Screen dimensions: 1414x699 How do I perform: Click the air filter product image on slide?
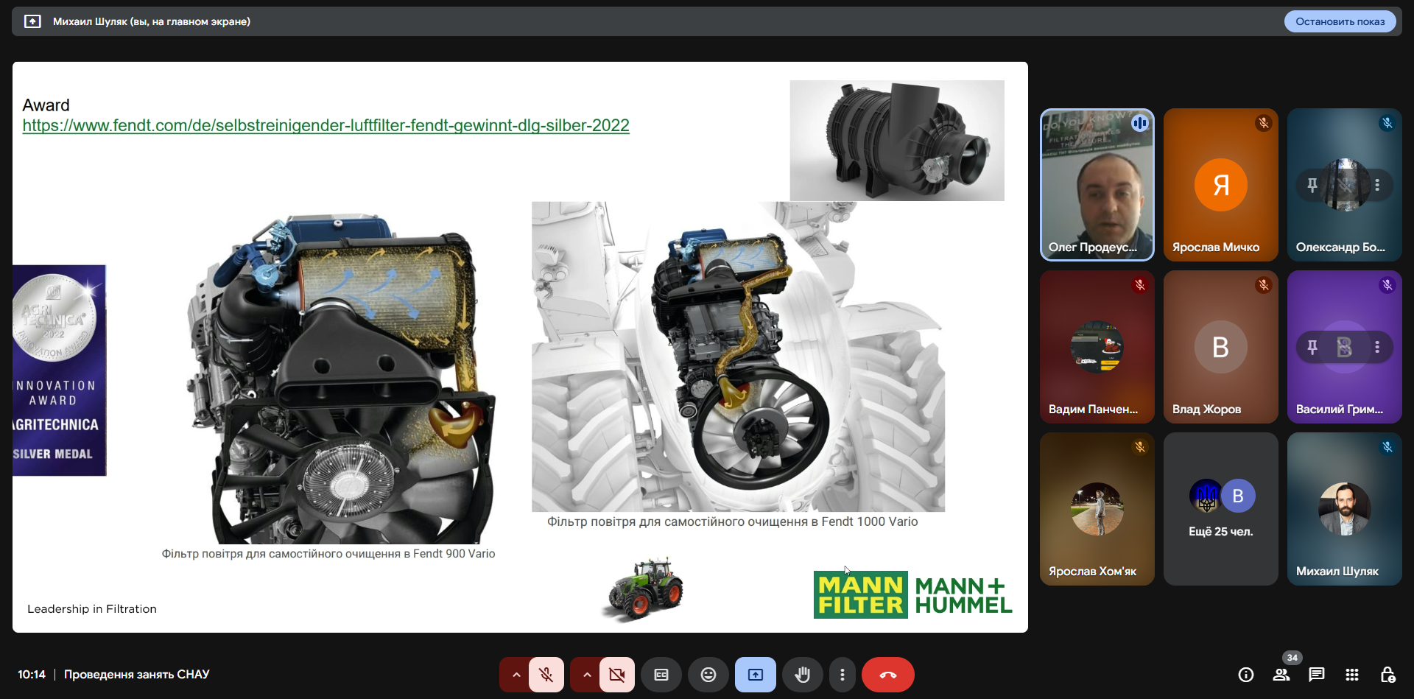pyautogui.click(x=897, y=141)
